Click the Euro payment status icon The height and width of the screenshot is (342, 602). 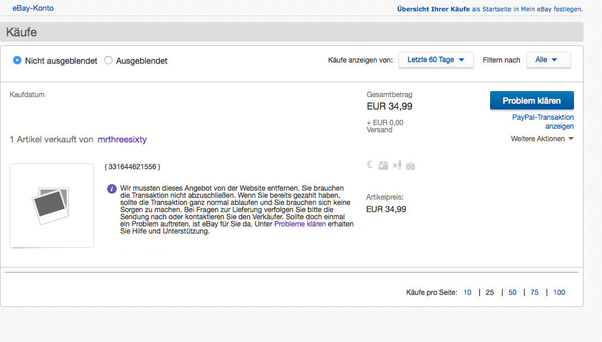click(x=370, y=166)
